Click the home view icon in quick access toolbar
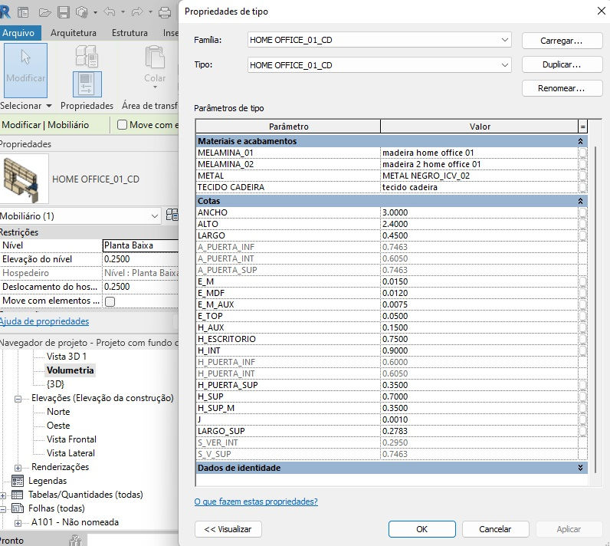 (23, 12)
